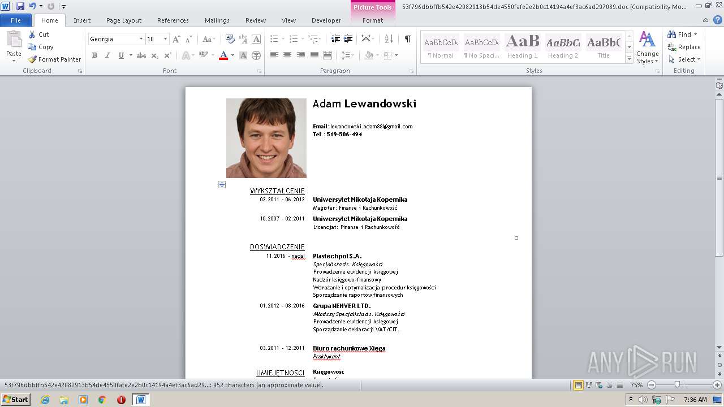Click the Replace button in Editing

(684, 47)
